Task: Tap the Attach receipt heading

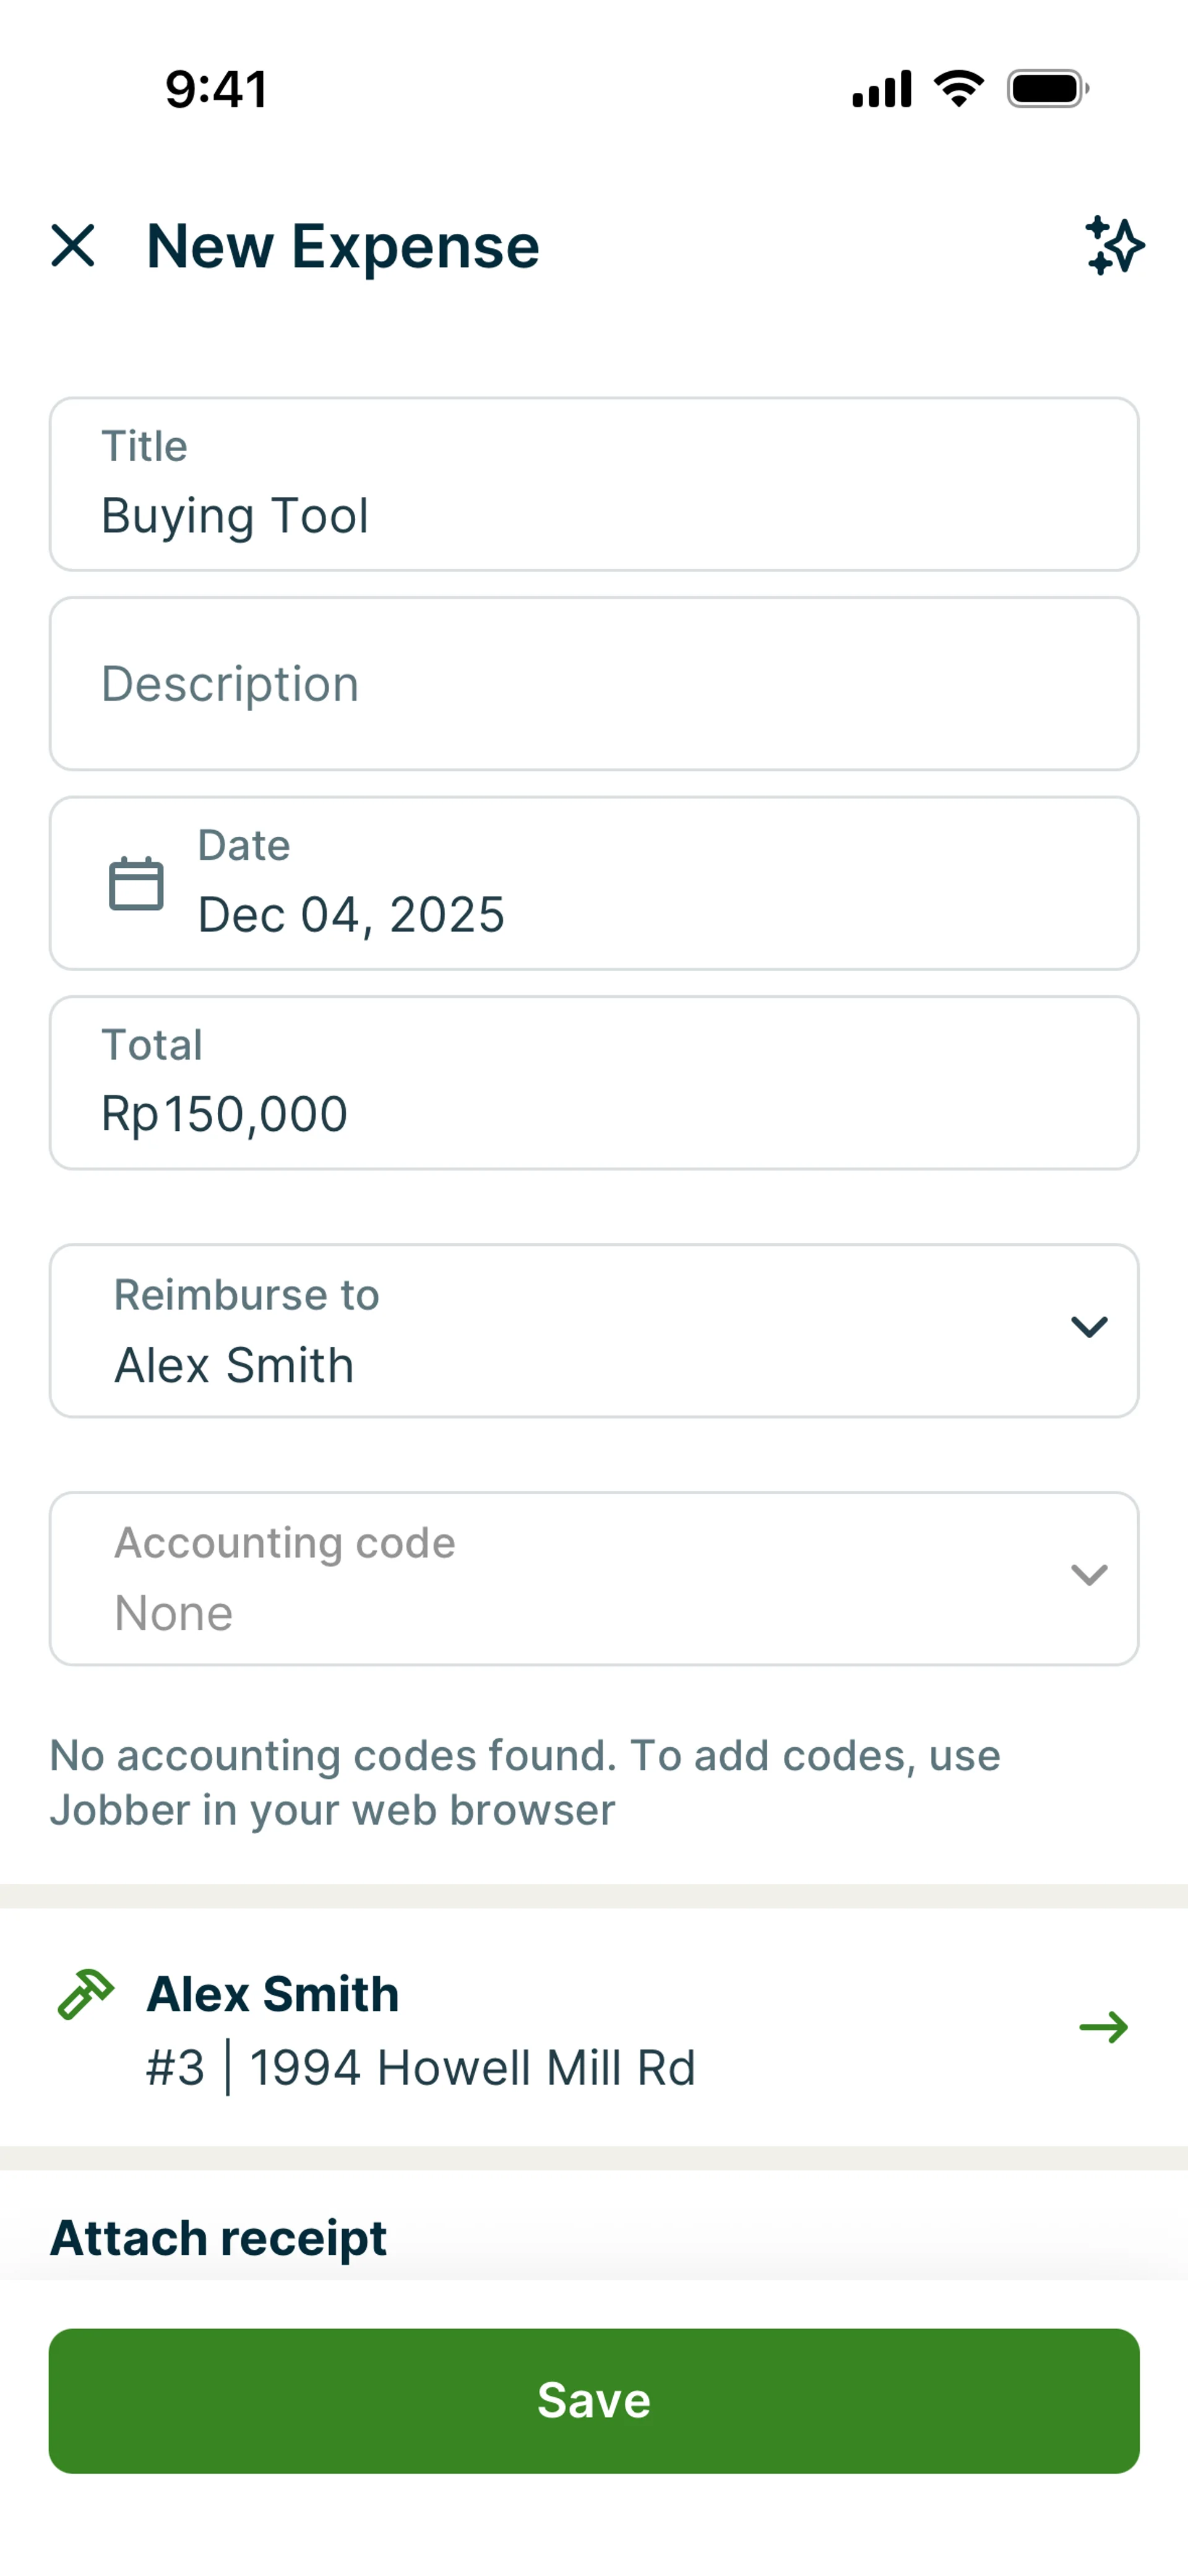Action: (x=218, y=2238)
